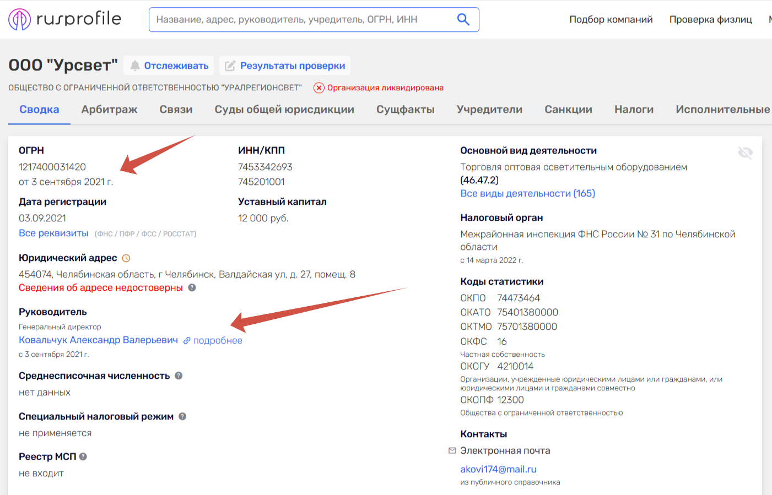Open help icon for Реестр МСП
Image resolution: width=772 pixels, height=495 pixels.
click(83, 456)
